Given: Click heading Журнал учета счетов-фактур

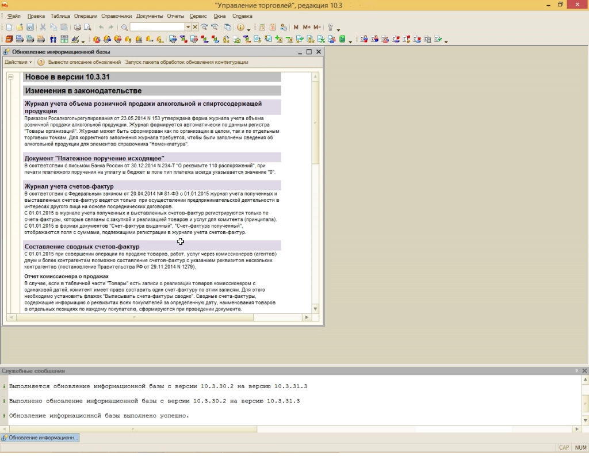Looking at the screenshot, I should click(x=69, y=186).
